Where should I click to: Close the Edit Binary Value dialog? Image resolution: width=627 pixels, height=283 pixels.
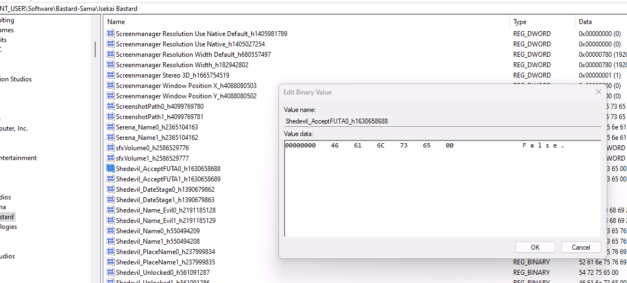598,92
